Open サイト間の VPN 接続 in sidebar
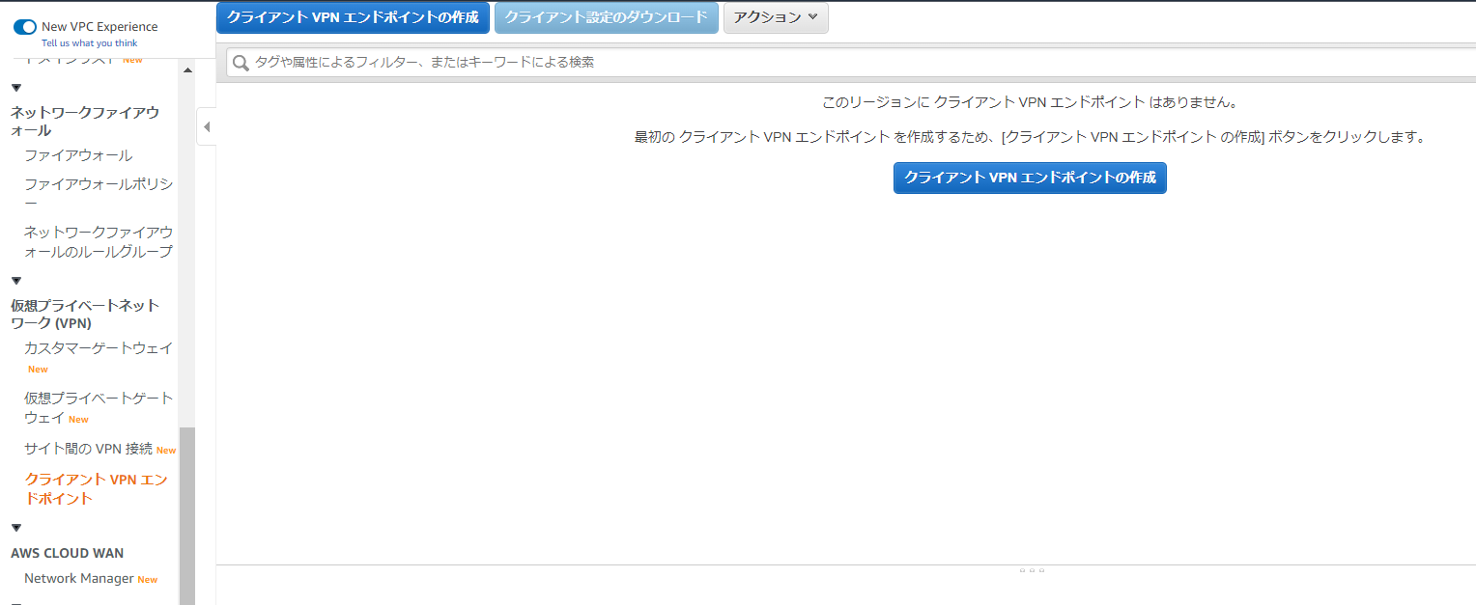The height and width of the screenshot is (605, 1476). [88, 449]
